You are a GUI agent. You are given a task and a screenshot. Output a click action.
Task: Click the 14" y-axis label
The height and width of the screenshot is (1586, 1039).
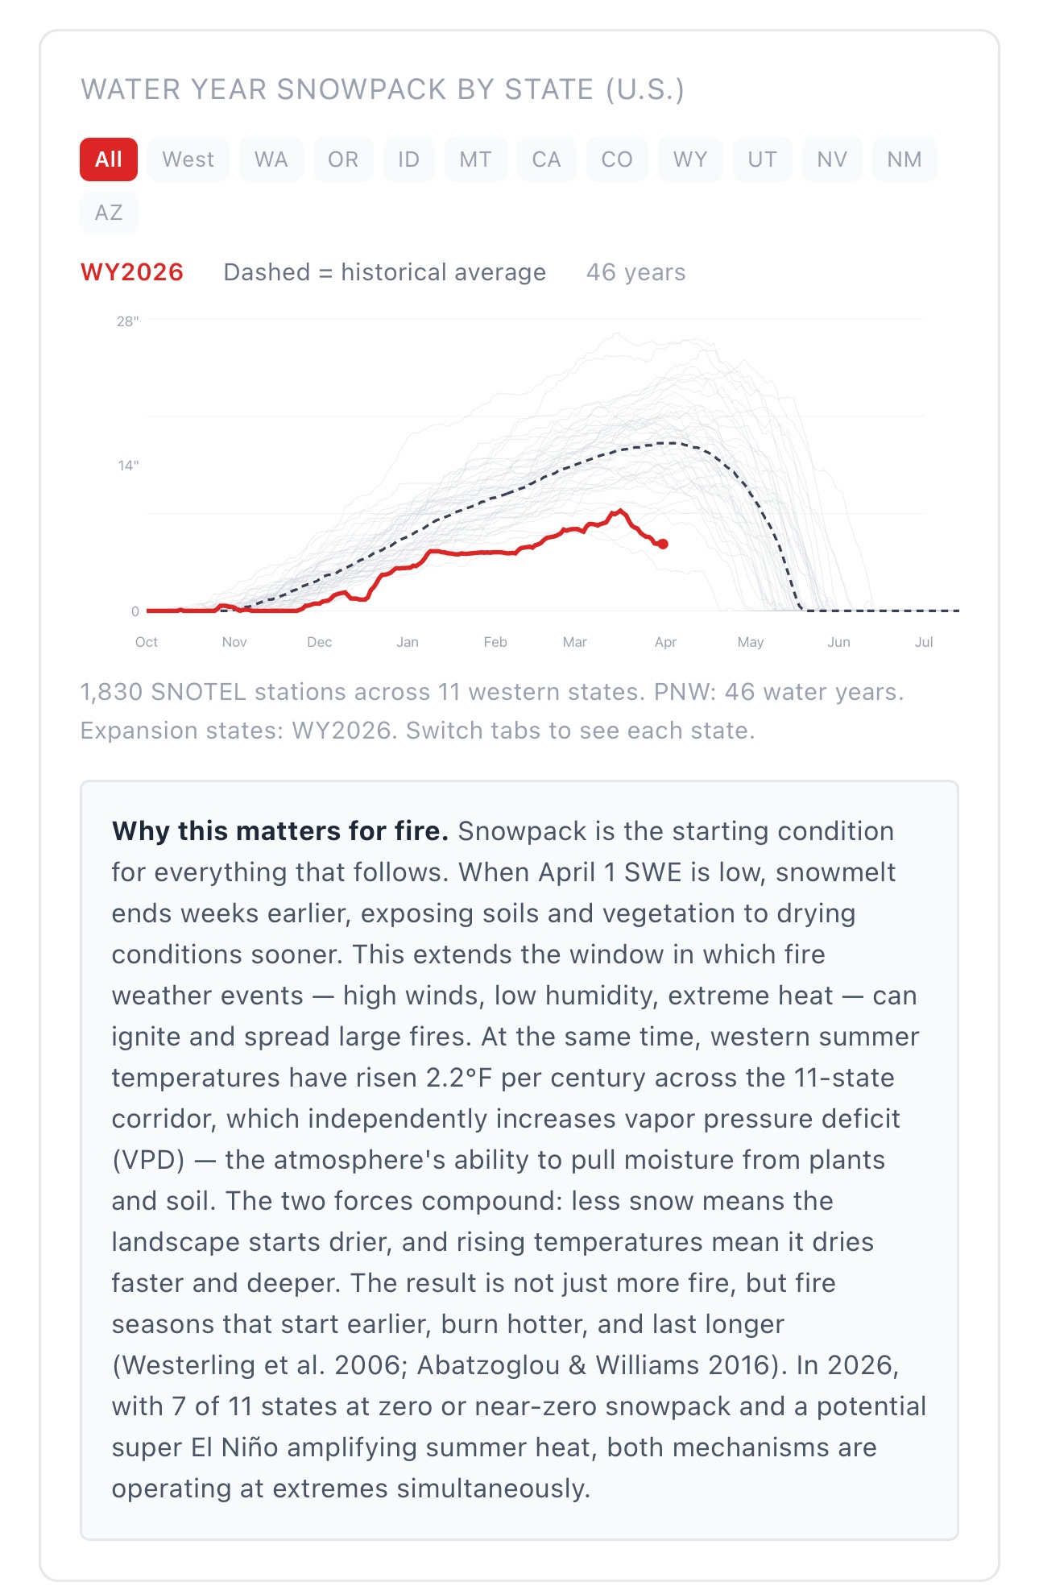[x=128, y=466]
